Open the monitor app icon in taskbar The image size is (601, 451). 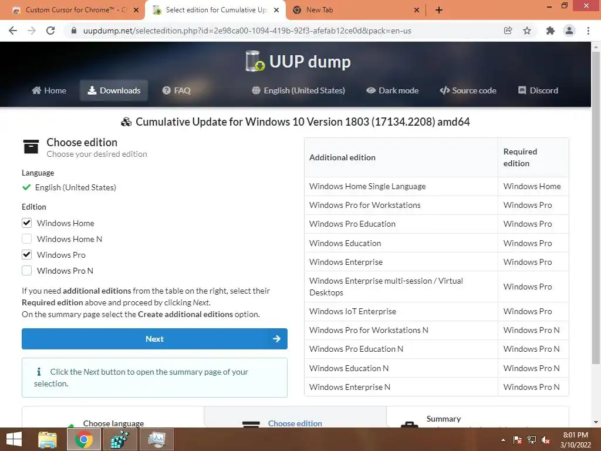tap(157, 439)
